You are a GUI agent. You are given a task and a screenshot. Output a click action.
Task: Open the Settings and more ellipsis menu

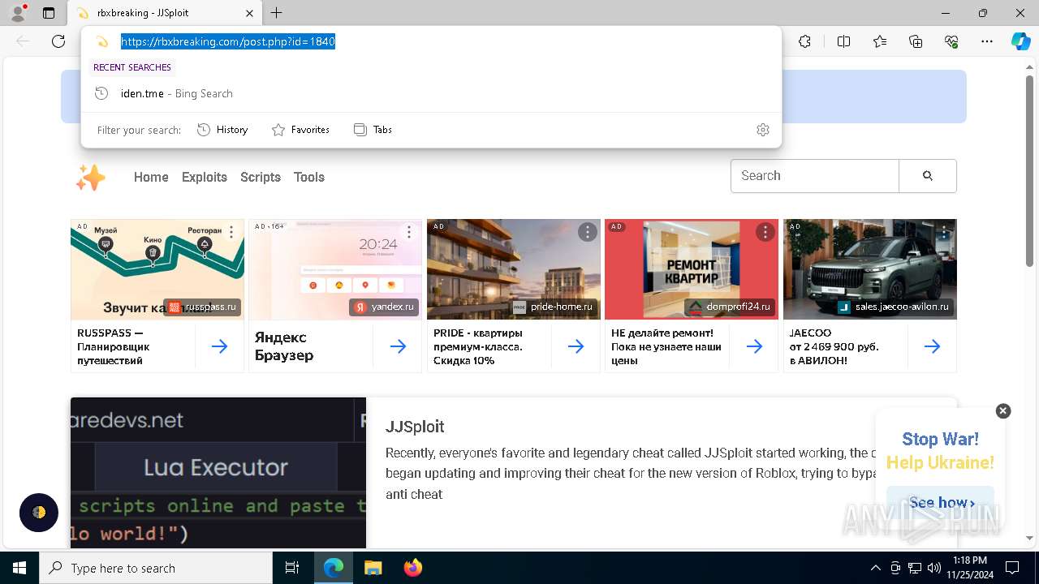(x=987, y=41)
